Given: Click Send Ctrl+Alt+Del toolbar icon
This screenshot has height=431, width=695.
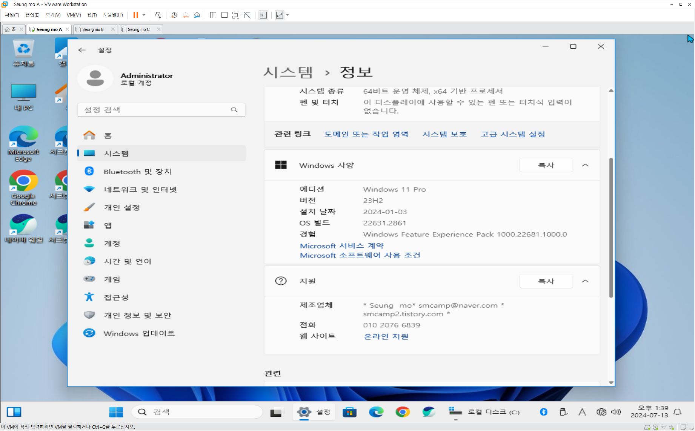Looking at the screenshot, I should coord(158,15).
